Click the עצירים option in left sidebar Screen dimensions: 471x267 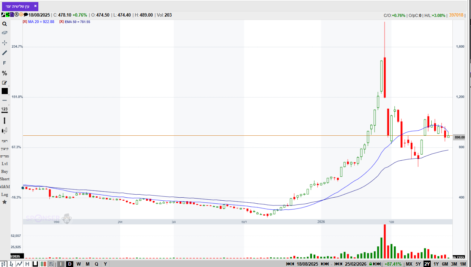point(4,156)
